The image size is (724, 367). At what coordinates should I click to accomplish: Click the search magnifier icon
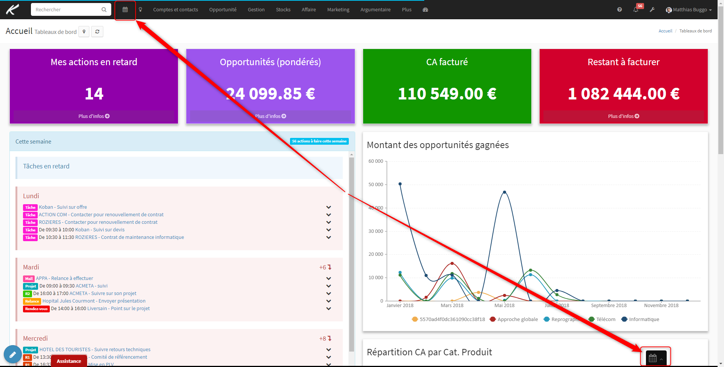[x=104, y=10]
